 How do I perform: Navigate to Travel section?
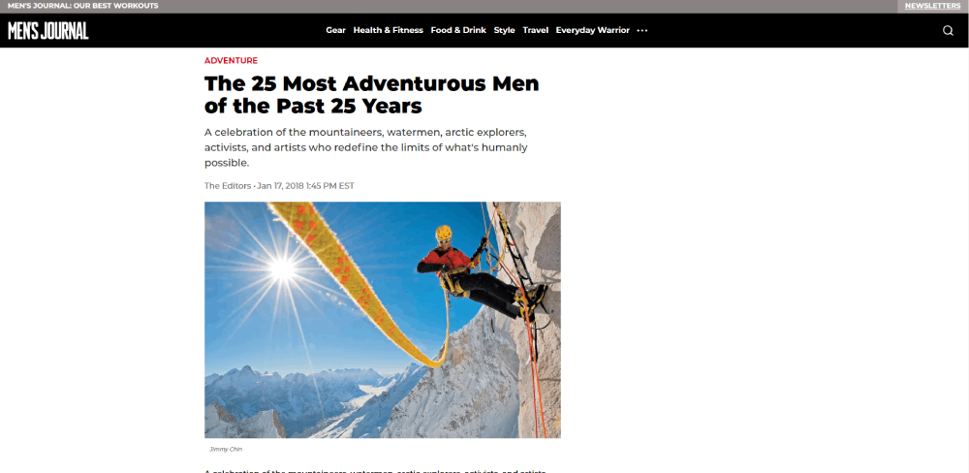pyautogui.click(x=535, y=30)
